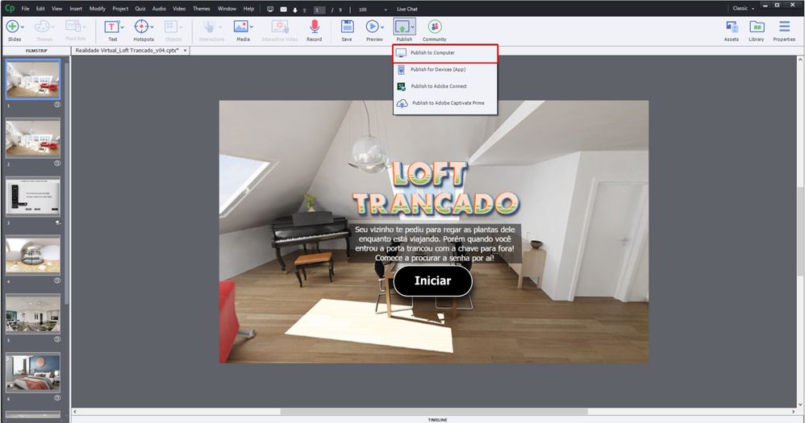805x423 pixels.
Task: Open the Assets panel icon
Action: pyautogui.click(x=731, y=27)
